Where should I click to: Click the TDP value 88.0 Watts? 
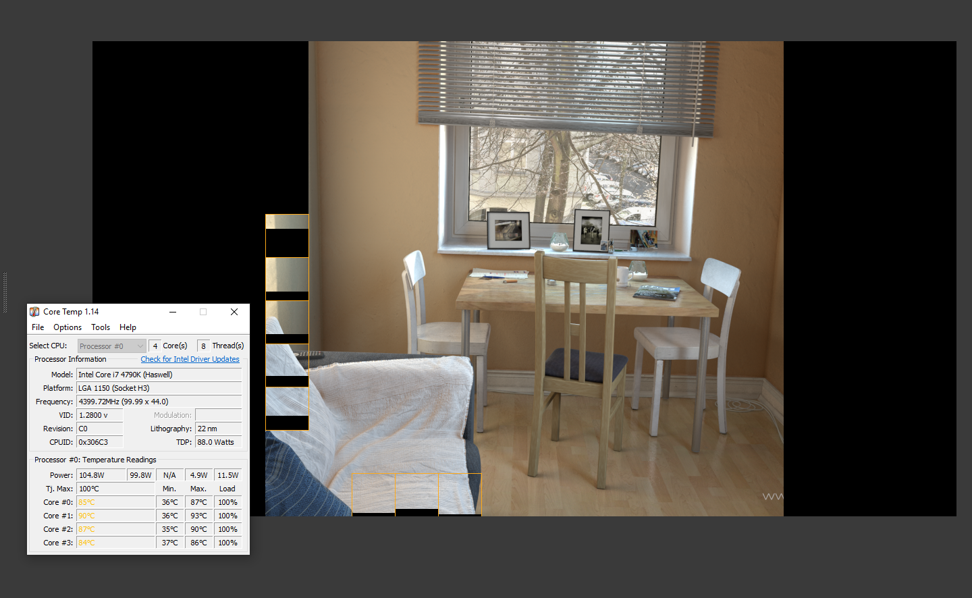click(219, 442)
